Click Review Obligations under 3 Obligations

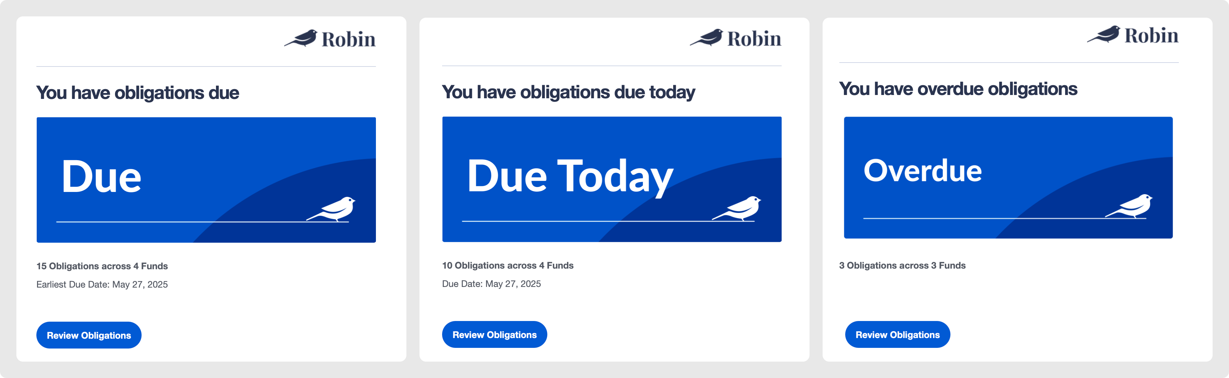tap(897, 335)
